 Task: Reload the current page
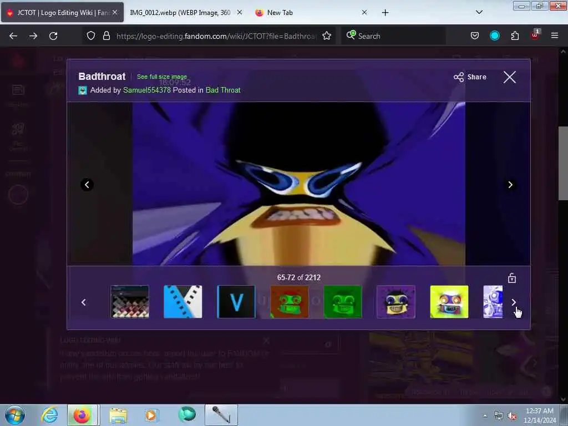point(53,36)
